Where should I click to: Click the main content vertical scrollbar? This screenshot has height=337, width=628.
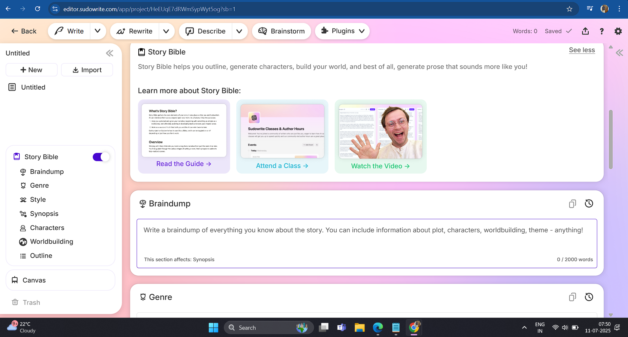tap(611, 139)
